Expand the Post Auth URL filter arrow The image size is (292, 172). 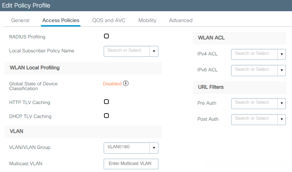point(281,119)
